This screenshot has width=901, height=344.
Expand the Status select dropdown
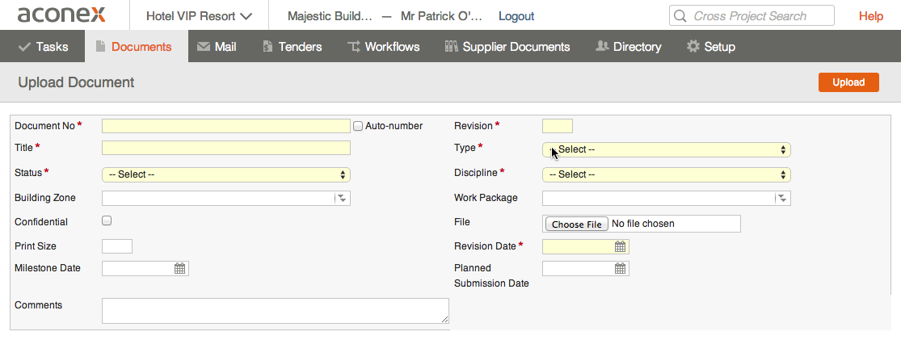(x=225, y=174)
